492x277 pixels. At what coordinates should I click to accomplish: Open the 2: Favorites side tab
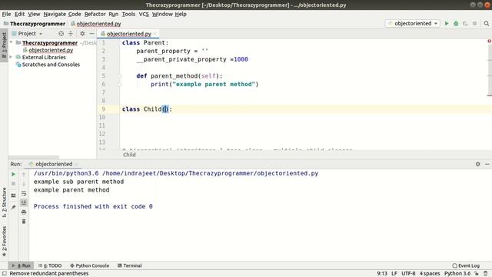coord(4,241)
